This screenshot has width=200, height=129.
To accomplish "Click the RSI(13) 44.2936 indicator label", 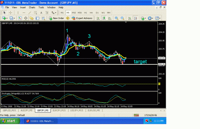I will coord(9,79).
